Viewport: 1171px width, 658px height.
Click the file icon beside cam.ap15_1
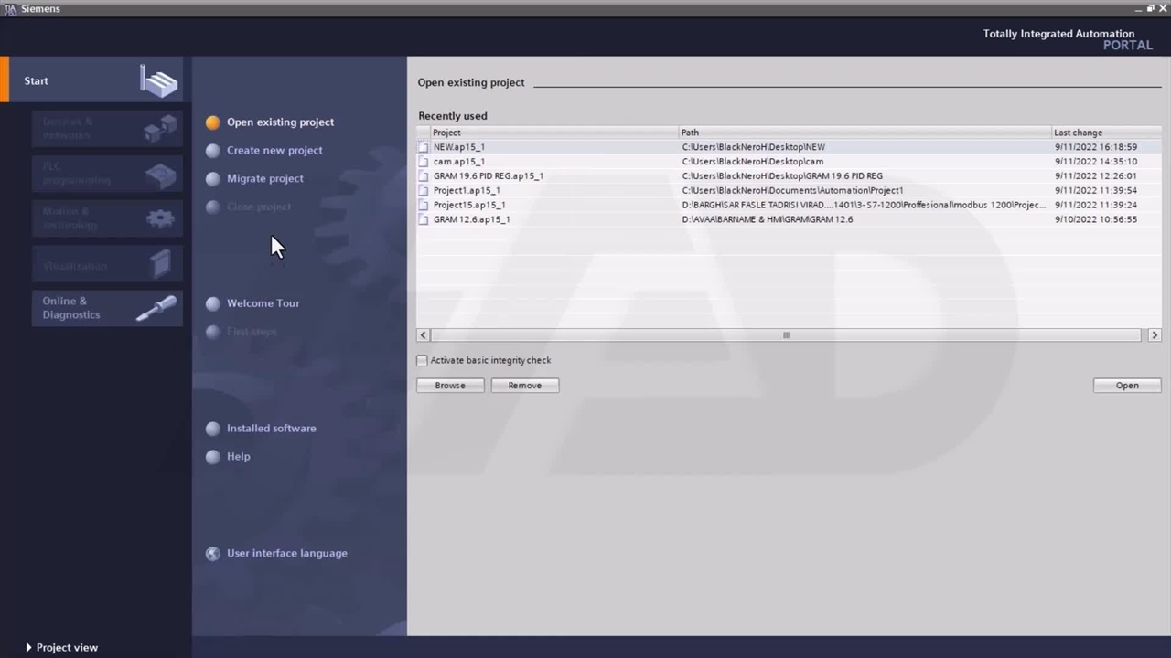tap(424, 162)
